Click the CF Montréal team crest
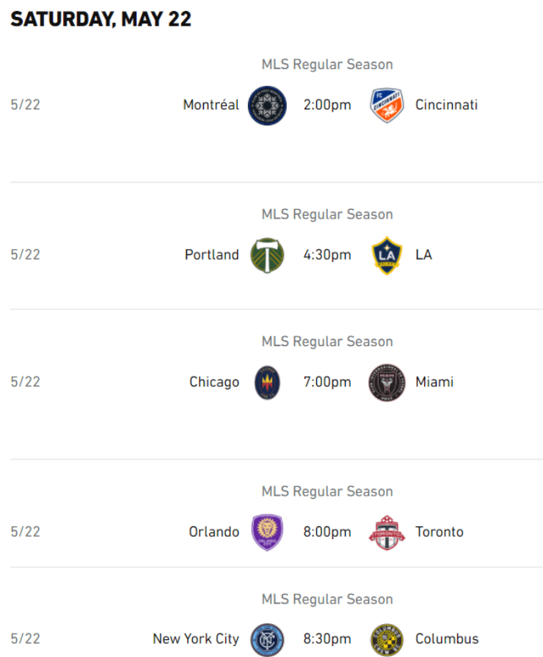The height and width of the screenshot is (657, 543). [267, 105]
